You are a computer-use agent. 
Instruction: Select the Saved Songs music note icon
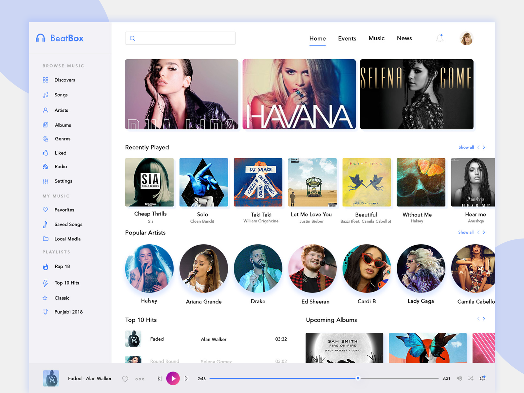tap(45, 224)
